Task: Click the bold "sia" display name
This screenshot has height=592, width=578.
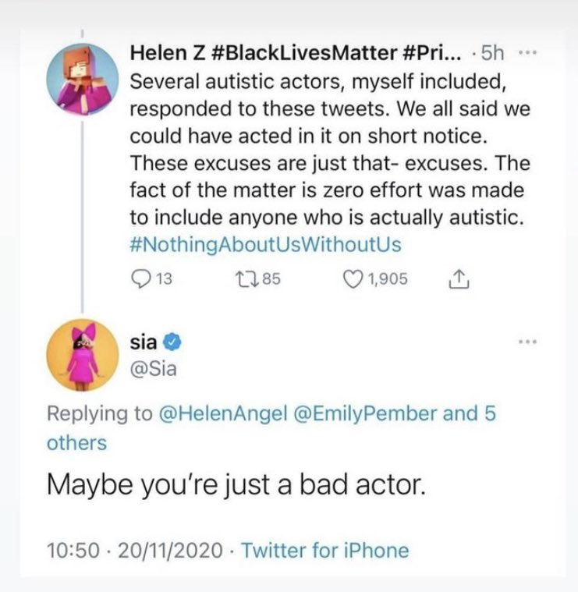Action: tap(143, 343)
